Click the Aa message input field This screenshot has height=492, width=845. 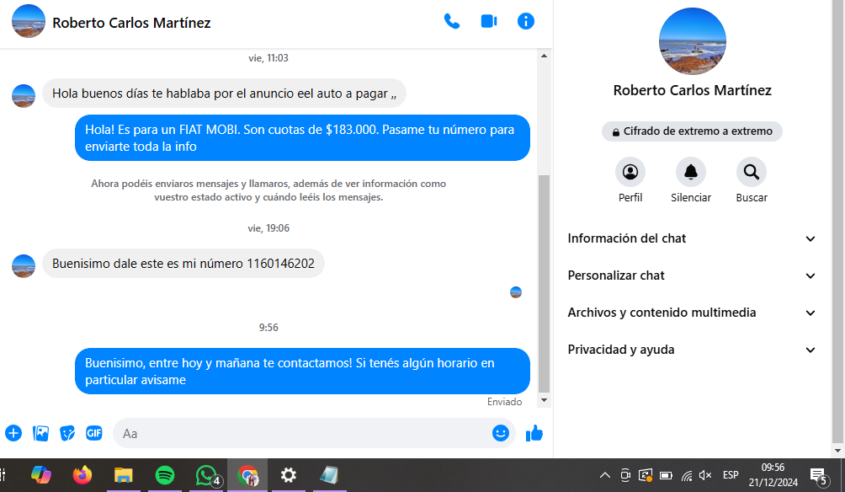tap(303, 433)
